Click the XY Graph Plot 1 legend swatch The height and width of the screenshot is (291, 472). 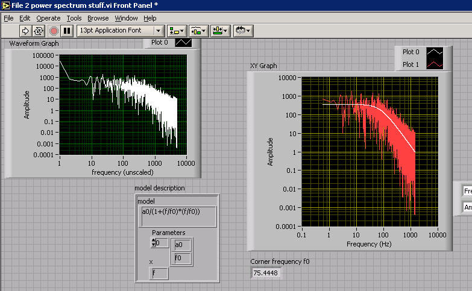[x=435, y=64]
